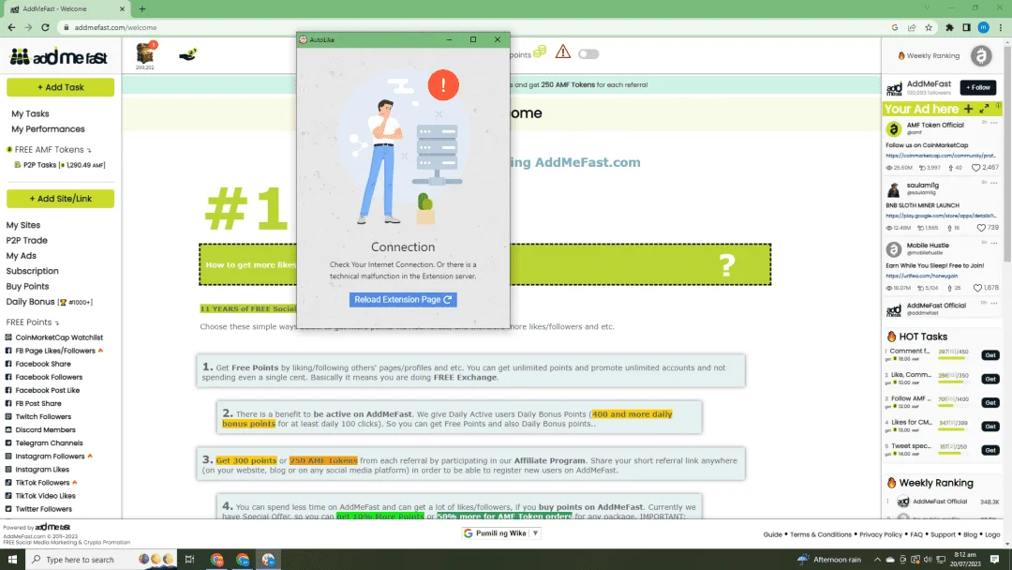The width and height of the screenshot is (1012, 570).
Task: Like the AMF Token Official post heart
Action: pyautogui.click(x=975, y=168)
